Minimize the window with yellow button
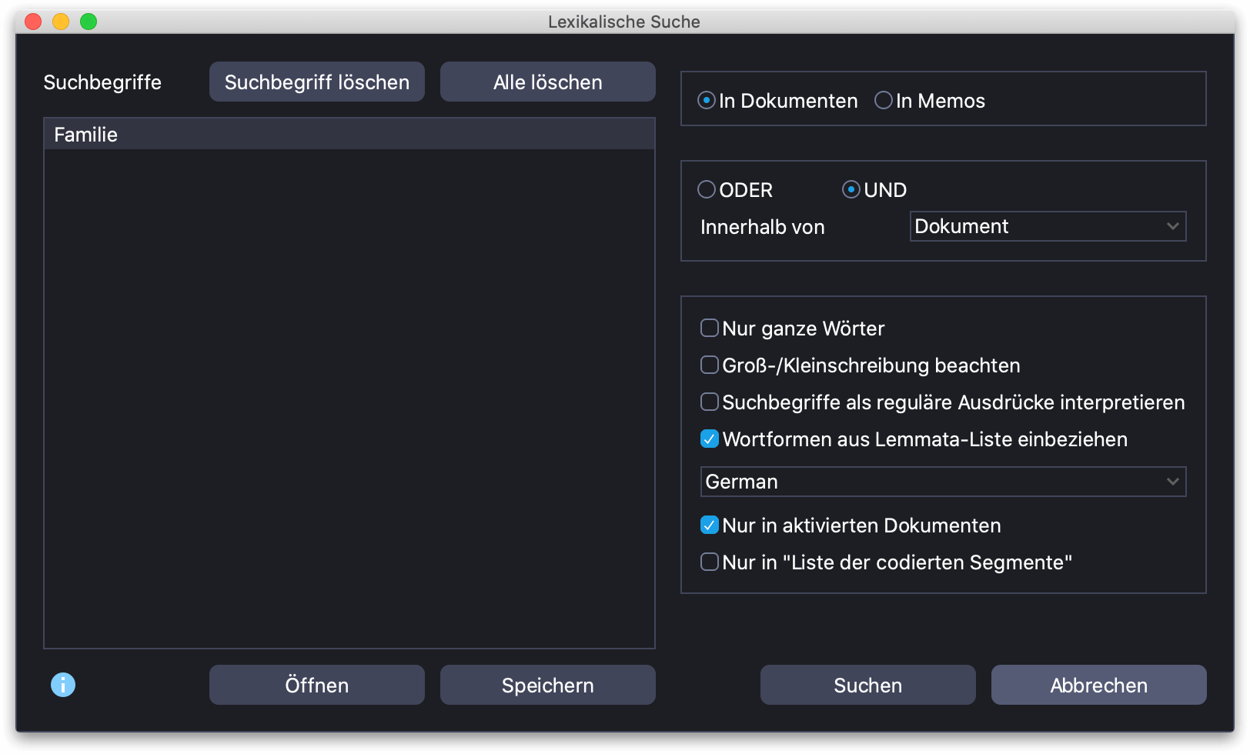 tap(61, 22)
